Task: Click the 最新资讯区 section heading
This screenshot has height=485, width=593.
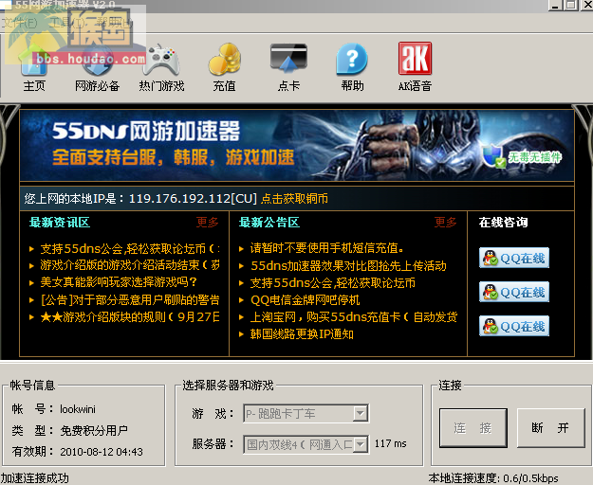Action: click(x=60, y=223)
